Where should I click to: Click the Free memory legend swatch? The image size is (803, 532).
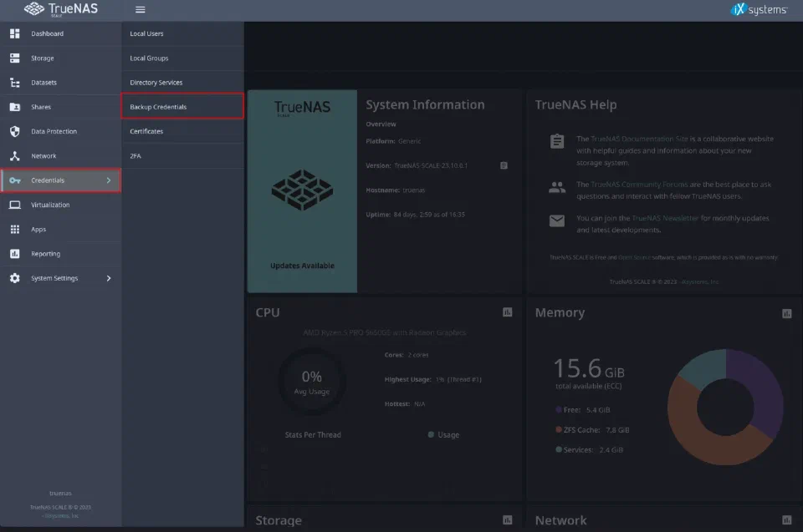559,409
